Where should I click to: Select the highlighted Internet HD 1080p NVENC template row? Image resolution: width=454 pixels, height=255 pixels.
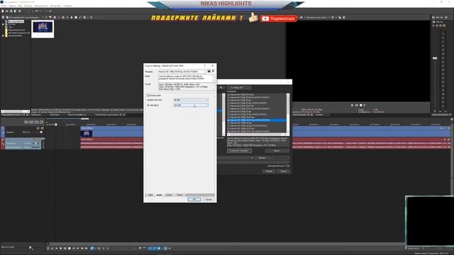coord(257,120)
